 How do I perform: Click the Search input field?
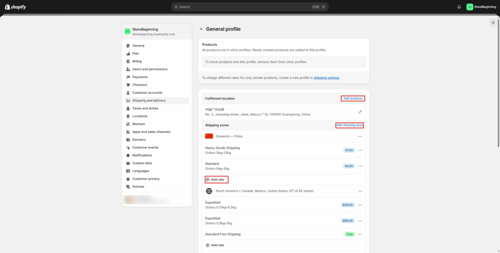tap(244, 7)
